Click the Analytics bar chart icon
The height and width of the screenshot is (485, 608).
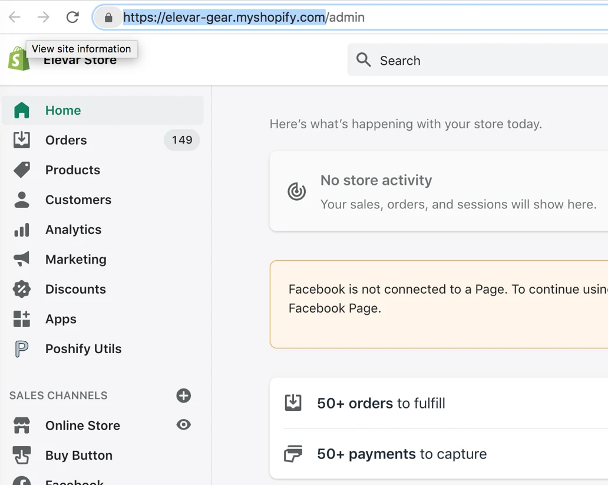click(x=22, y=230)
